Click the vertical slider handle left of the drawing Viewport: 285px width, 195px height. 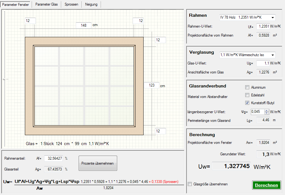coord(4,79)
